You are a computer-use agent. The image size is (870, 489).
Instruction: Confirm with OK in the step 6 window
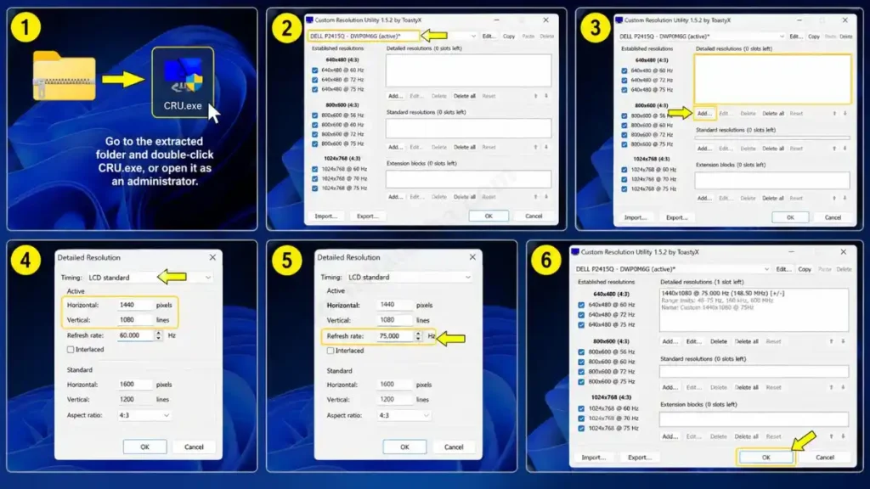(765, 458)
